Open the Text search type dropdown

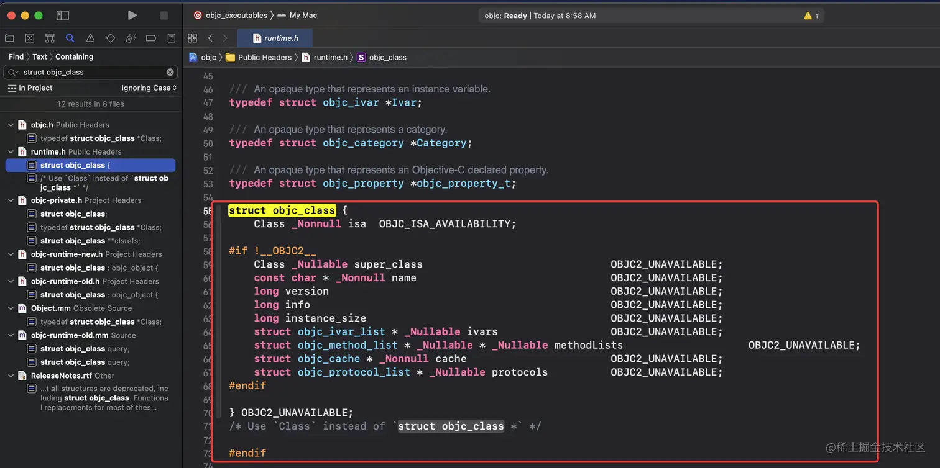pyautogui.click(x=40, y=56)
